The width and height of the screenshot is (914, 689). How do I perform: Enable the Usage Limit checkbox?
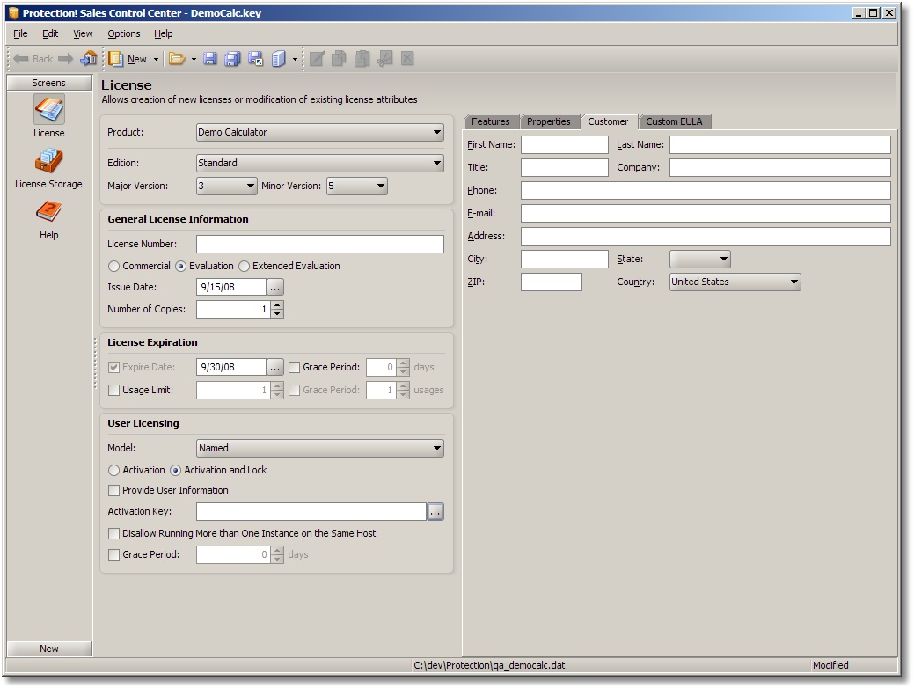[114, 390]
